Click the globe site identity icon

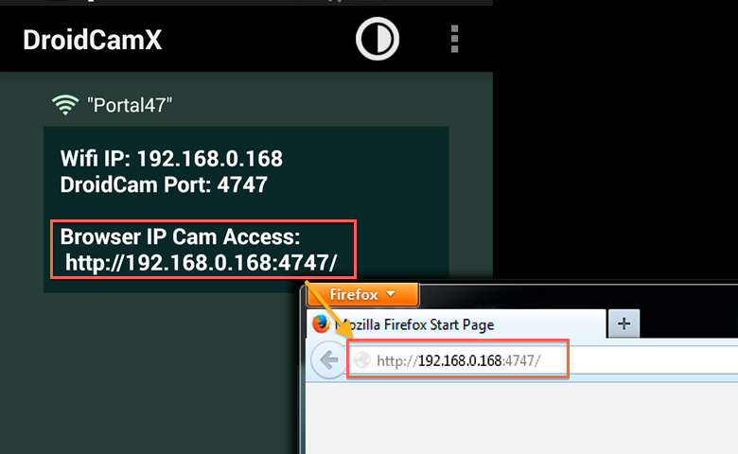click(362, 360)
